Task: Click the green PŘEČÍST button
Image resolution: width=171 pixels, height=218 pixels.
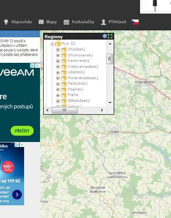Action: tap(22, 131)
